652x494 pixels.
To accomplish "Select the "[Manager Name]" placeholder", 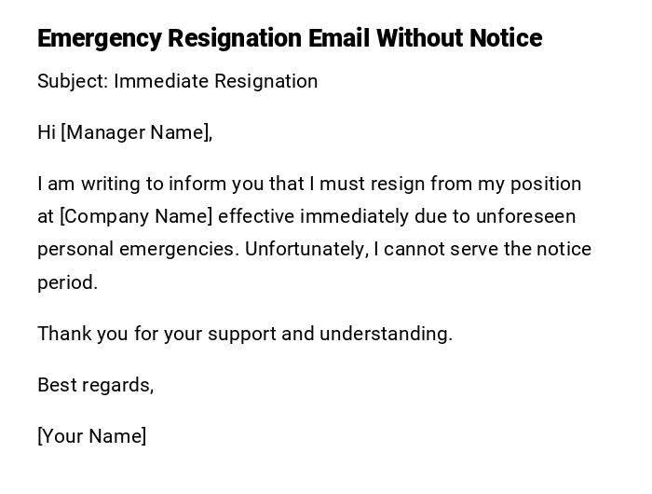I will pyautogui.click(x=136, y=132).
